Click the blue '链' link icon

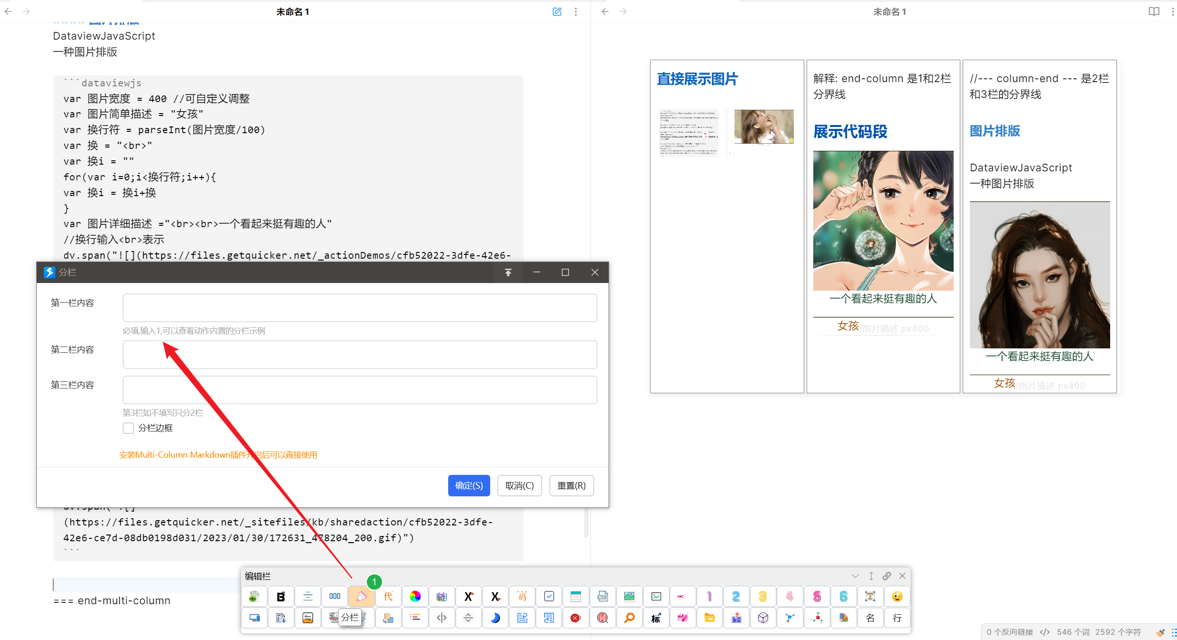(442, 597)
